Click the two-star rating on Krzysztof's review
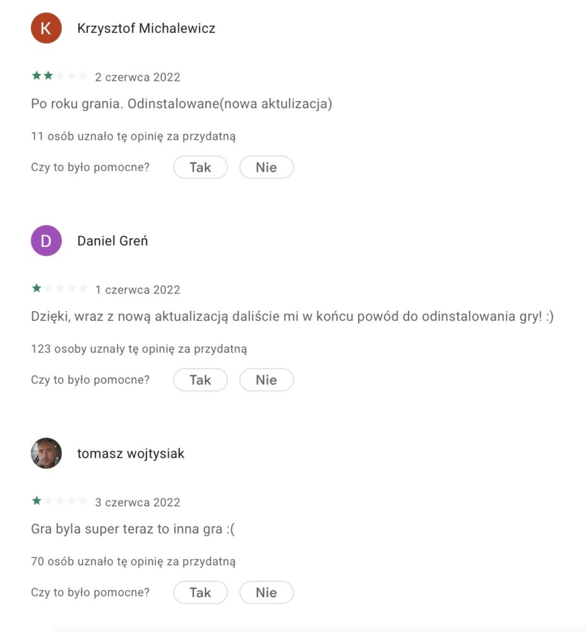The height and width of the screenshot is (632, 586). [59, 76]
